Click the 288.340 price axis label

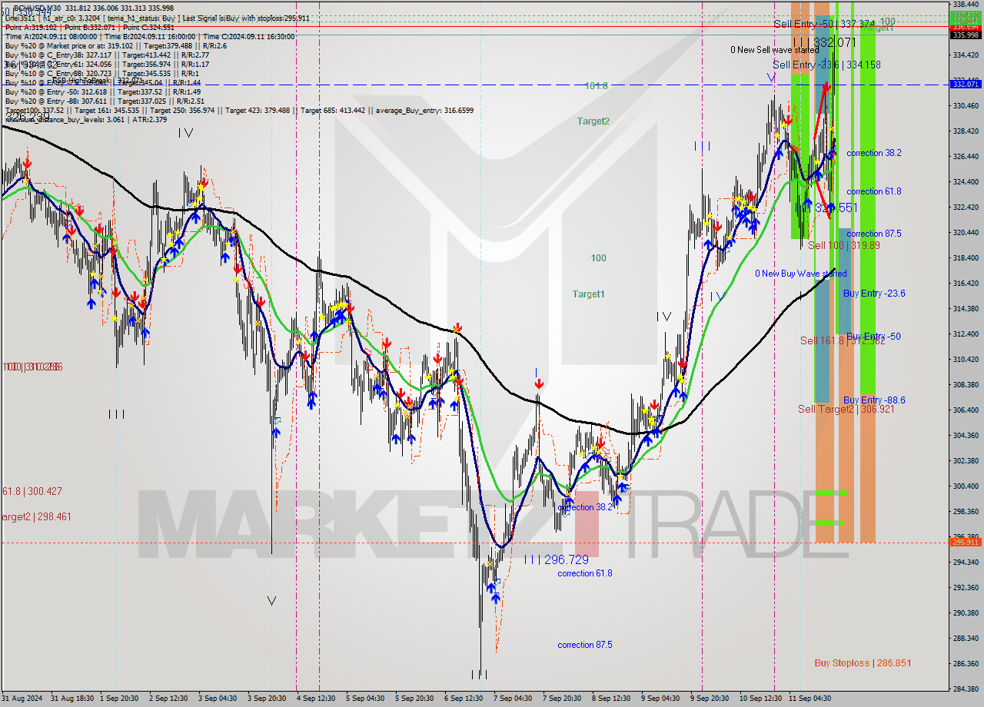point(966,638)
